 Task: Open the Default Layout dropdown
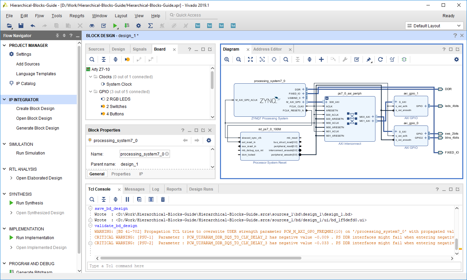[x=434, y=26]
